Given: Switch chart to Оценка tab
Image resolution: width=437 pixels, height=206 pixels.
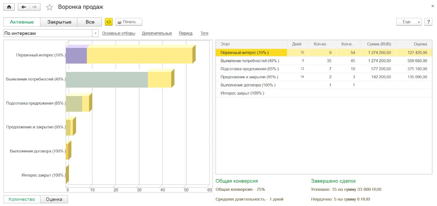Looking at the screenshot, I should [54, 199].
